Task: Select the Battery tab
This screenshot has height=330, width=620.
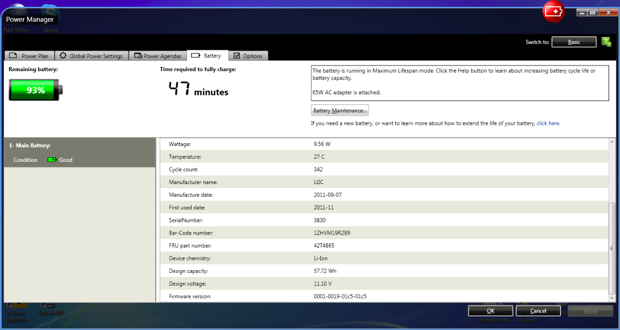Action: point(206,56)
